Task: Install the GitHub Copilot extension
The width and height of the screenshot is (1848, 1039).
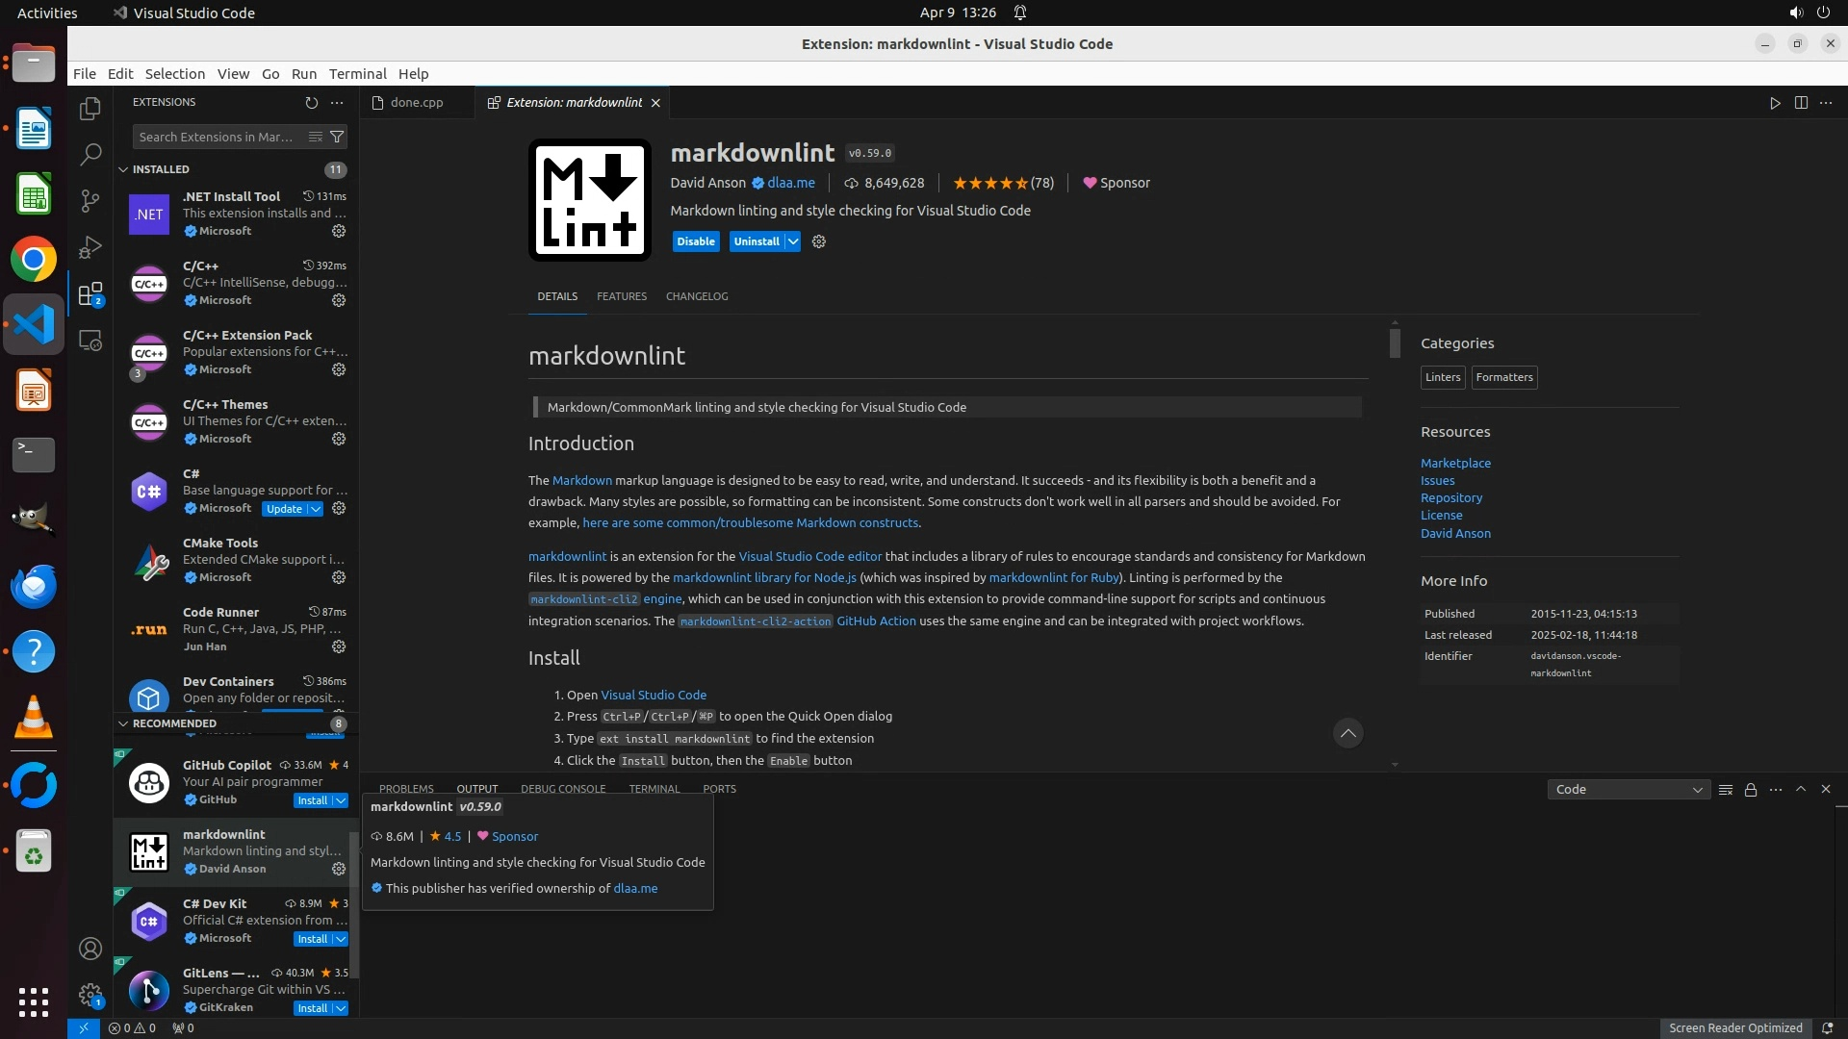Action: pos(312,800)
